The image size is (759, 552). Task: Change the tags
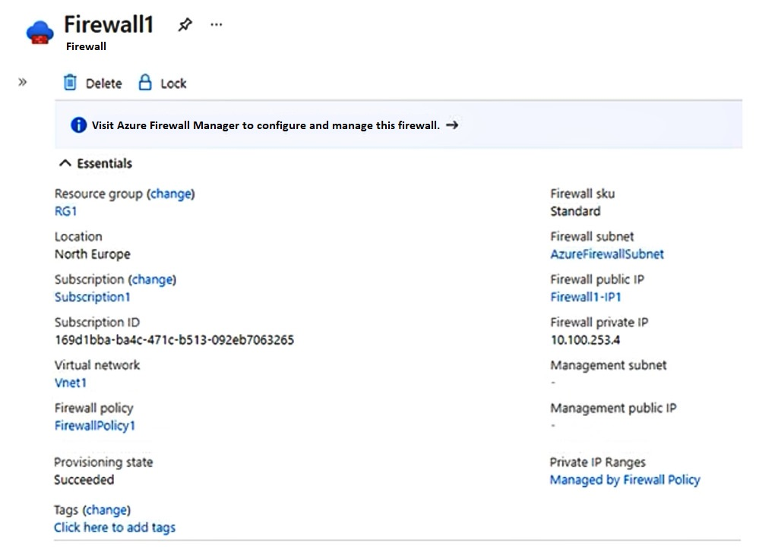click(x=106, y=509)
